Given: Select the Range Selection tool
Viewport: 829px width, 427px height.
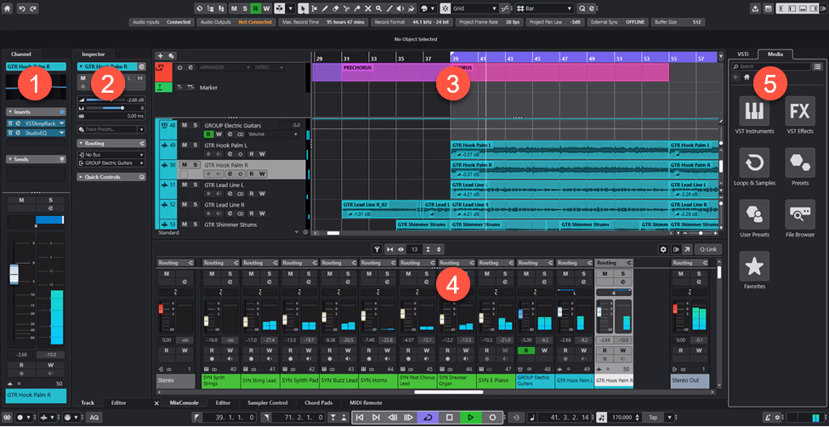Looking at the screenshot, I should (314, 9).
